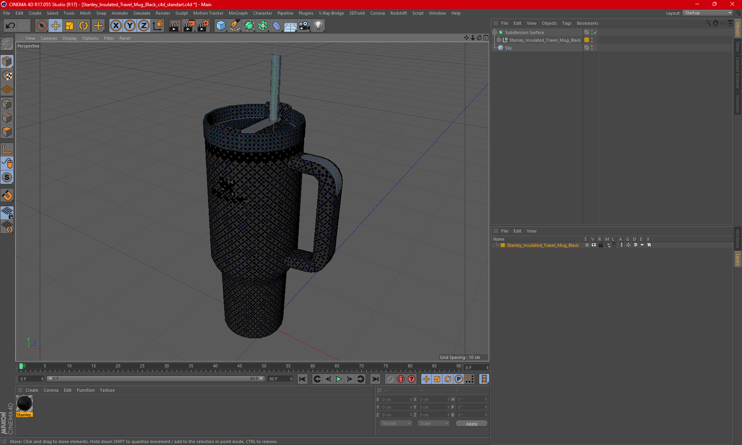Open the Object Manager Tags menu
This screenshot has height=445, width=742.
coord(567,23)
